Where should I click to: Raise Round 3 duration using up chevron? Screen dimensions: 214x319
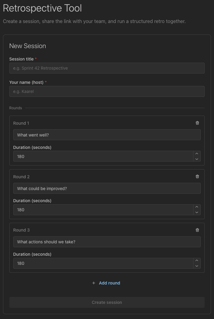coord(197,261)
